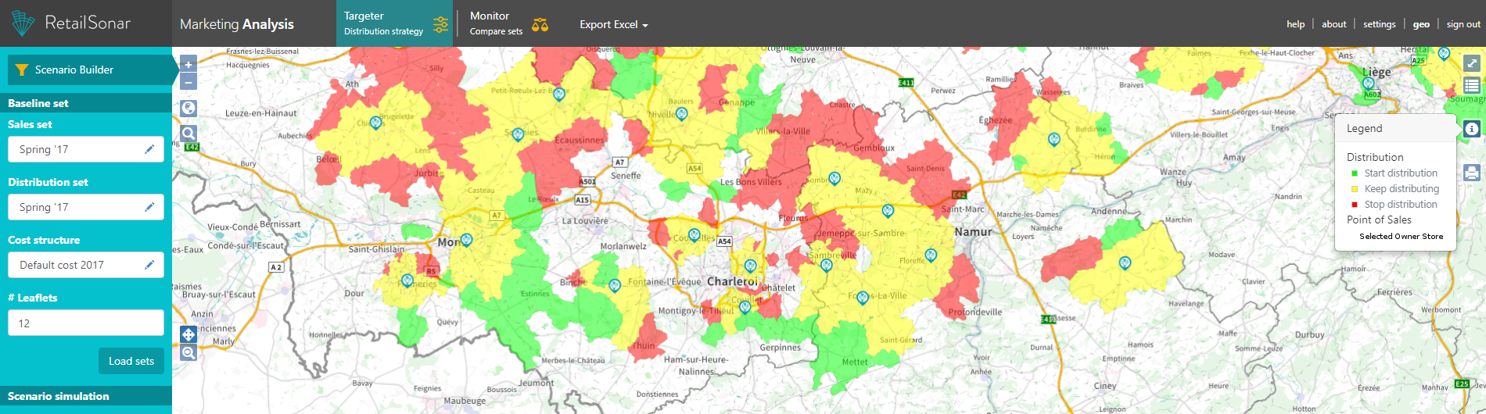
Task: Expand map to fullscreen with arrow icon
Action: point(1471,64)
